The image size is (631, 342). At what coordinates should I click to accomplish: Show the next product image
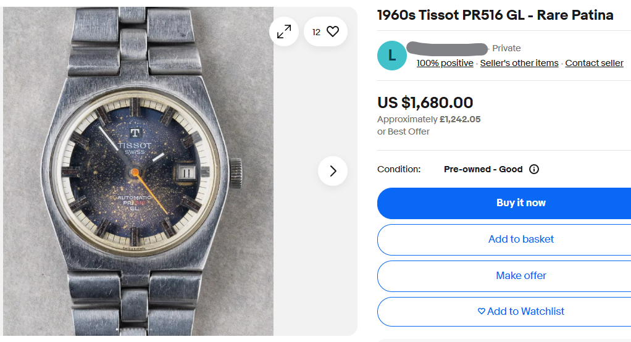tap(333, 170)
